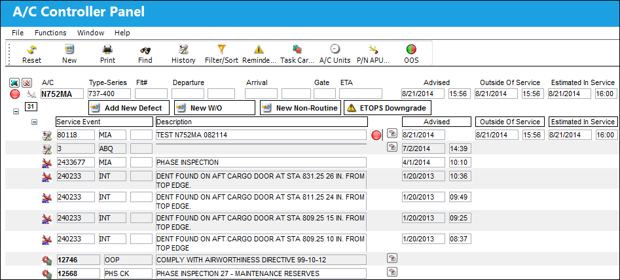The width and height of the screenshot is (620, 280).
Task: Open the Reminders warning icon
Action: click(x=259, y=49)
